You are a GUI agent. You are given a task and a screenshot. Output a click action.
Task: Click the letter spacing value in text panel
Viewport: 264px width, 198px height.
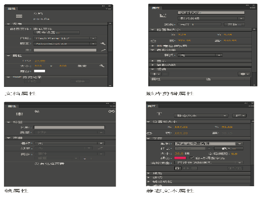[235, 153]
